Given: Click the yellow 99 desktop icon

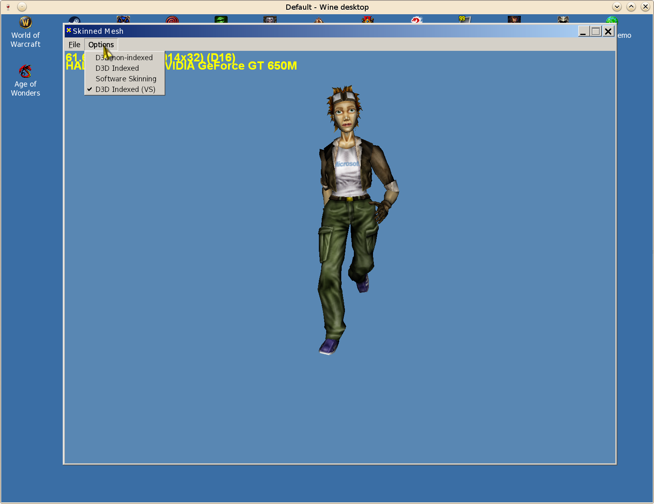Looking at the screenshot, I should (x=465, y=19).
